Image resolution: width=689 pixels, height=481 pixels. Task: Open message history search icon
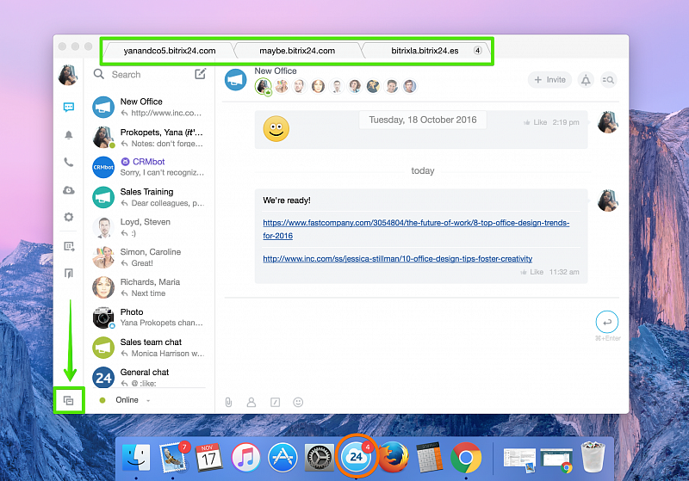tap(609, 80)
